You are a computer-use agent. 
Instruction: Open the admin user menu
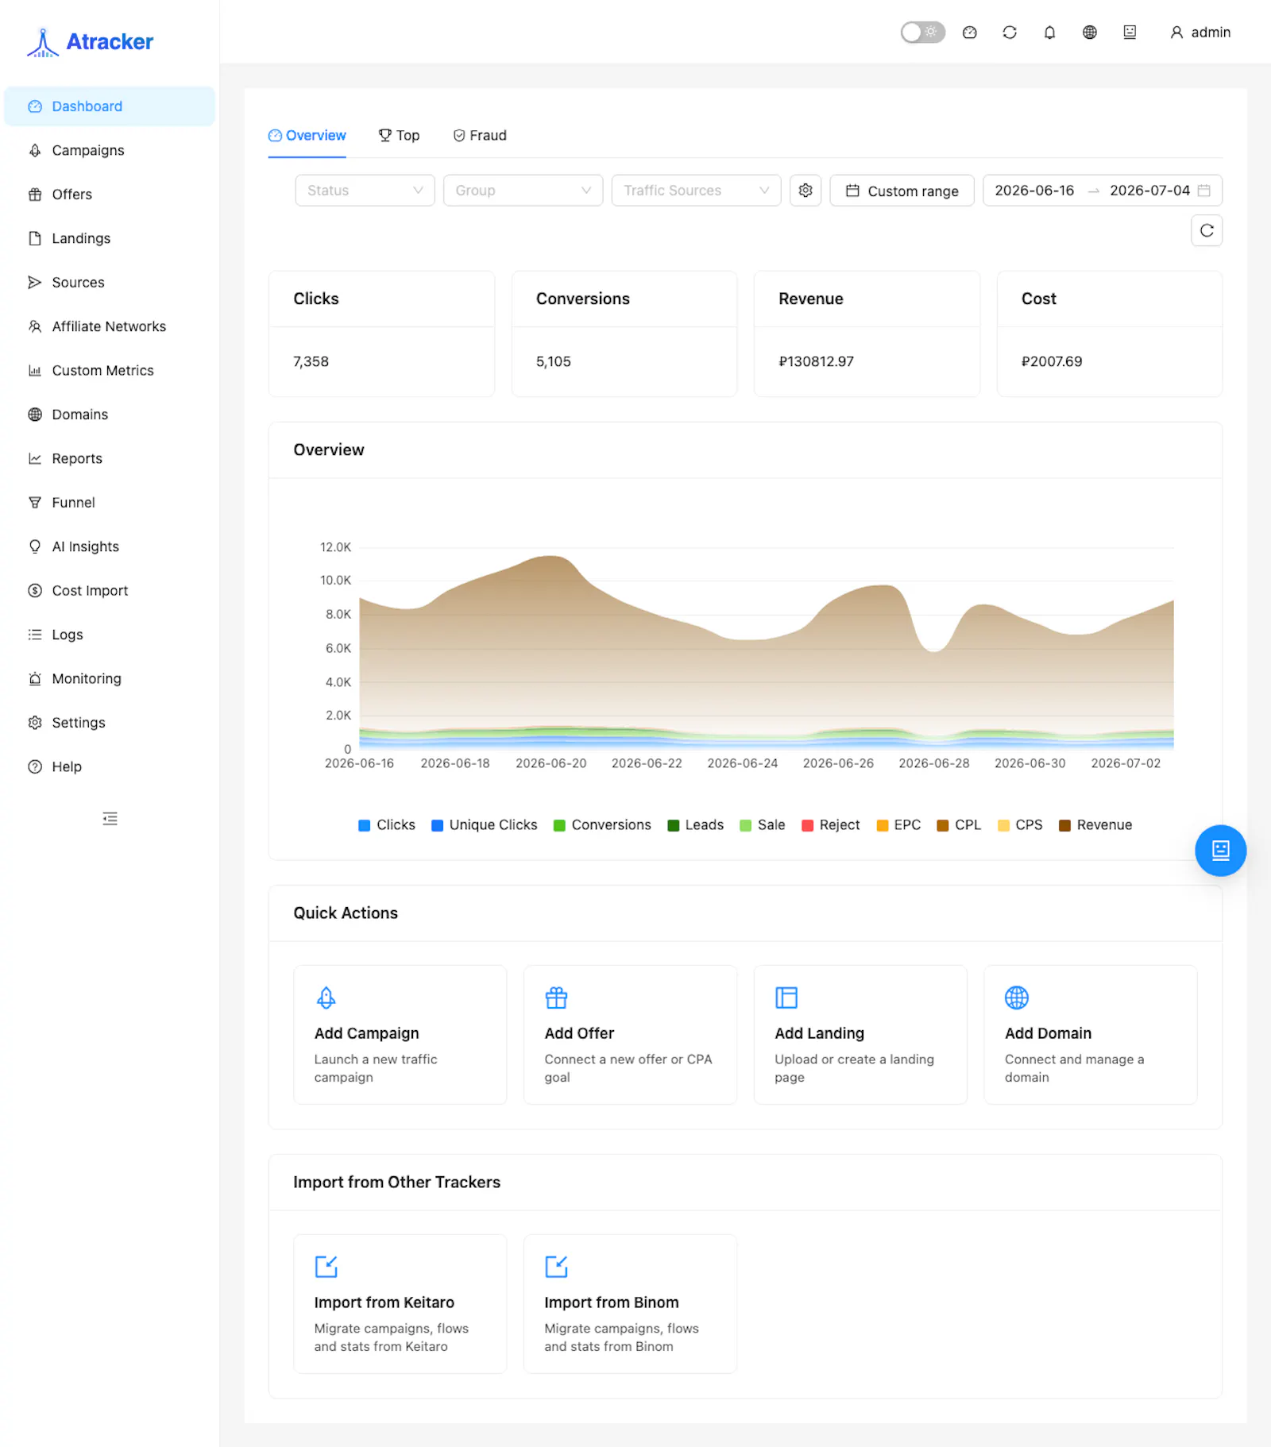tap(1200, 33)
